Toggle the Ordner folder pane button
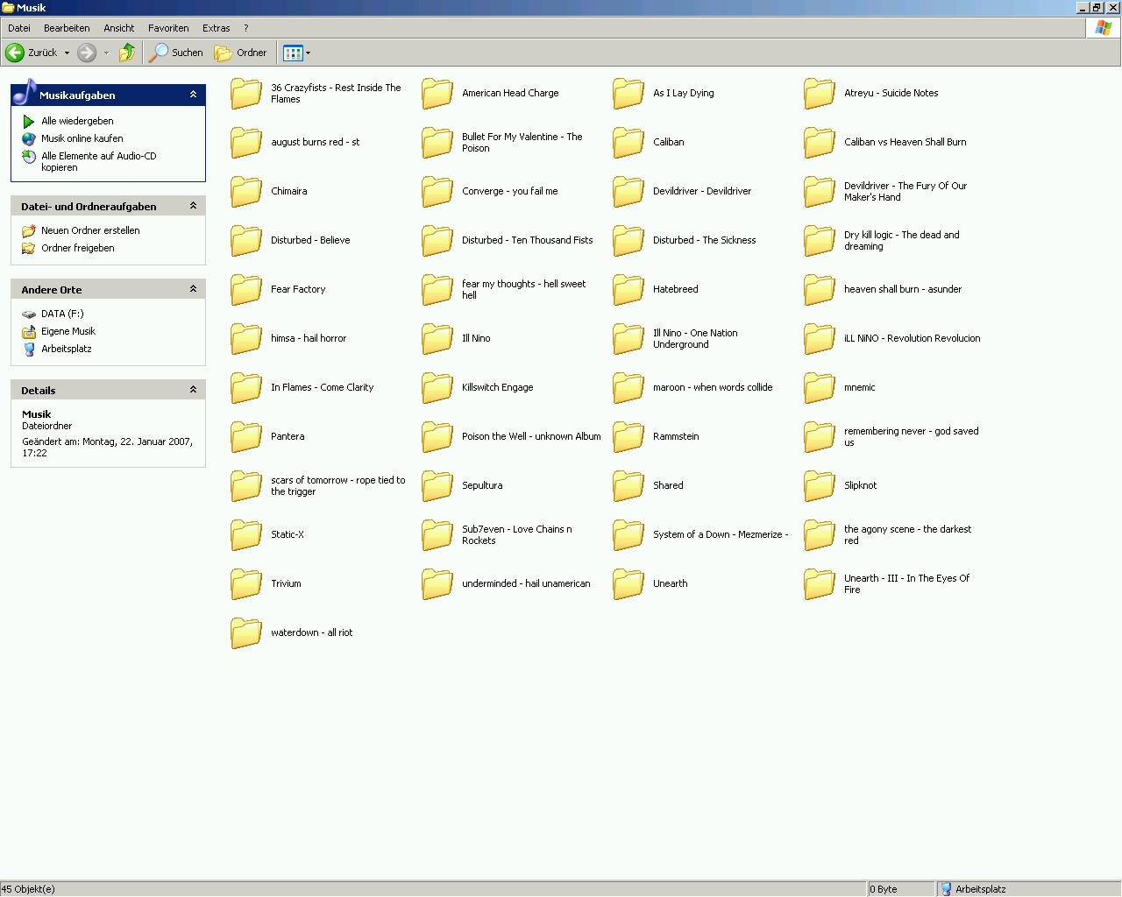This screenshot has width=1122, height=897. pyautogui.click(x=241, y=53)
